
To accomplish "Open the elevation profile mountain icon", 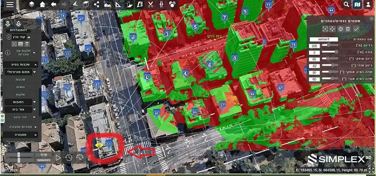I will point(107,4).
